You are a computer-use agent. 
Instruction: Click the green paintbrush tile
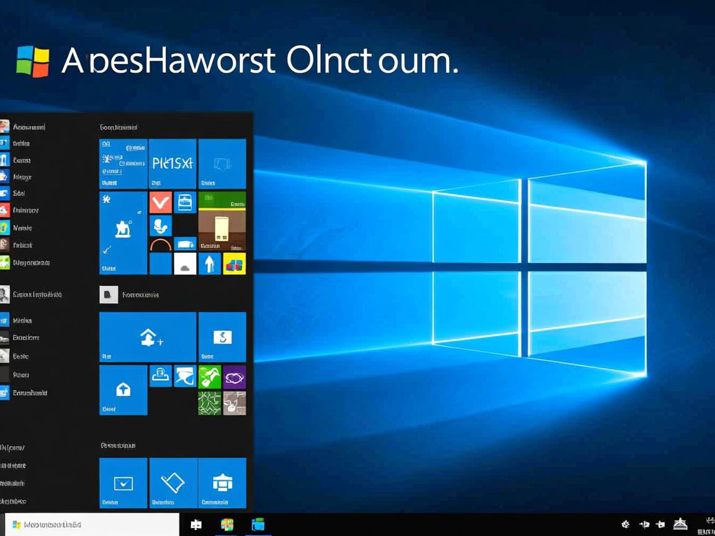(x=210, y=376)
